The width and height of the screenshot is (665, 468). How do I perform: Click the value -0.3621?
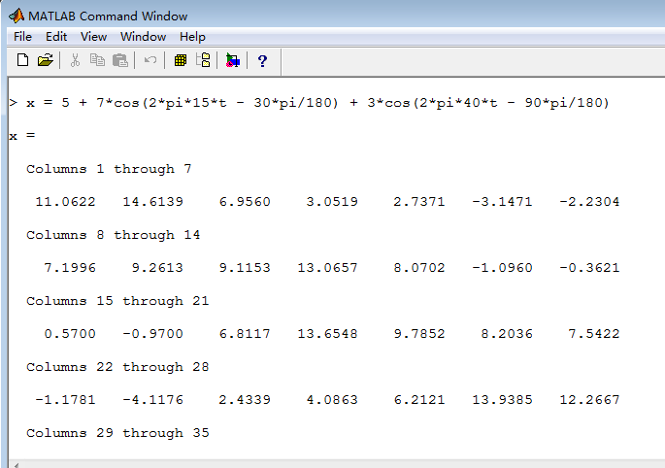coord(589,268)
